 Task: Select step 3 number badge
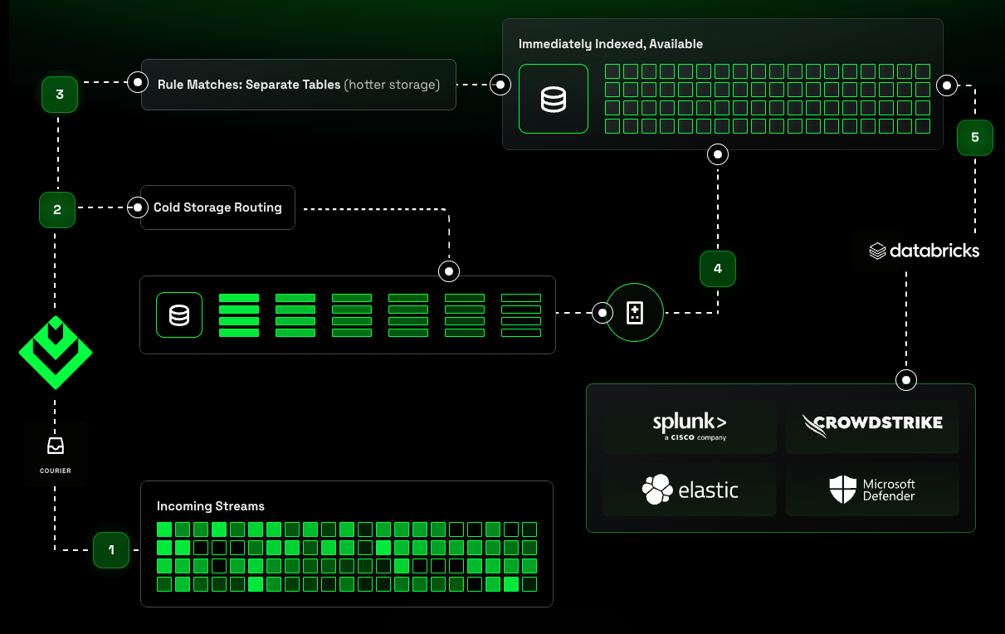point(60,95)
